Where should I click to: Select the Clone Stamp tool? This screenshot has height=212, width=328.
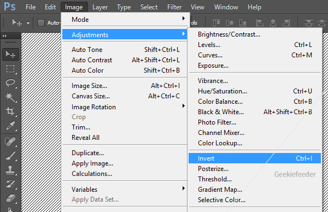coord(10,170)
